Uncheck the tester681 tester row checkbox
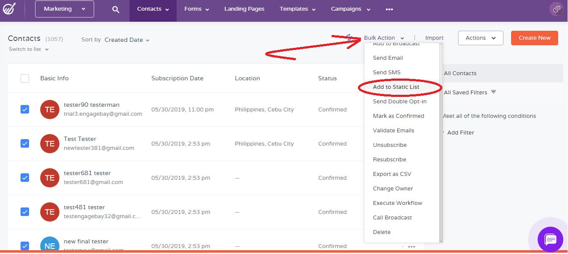 (25, 178)
